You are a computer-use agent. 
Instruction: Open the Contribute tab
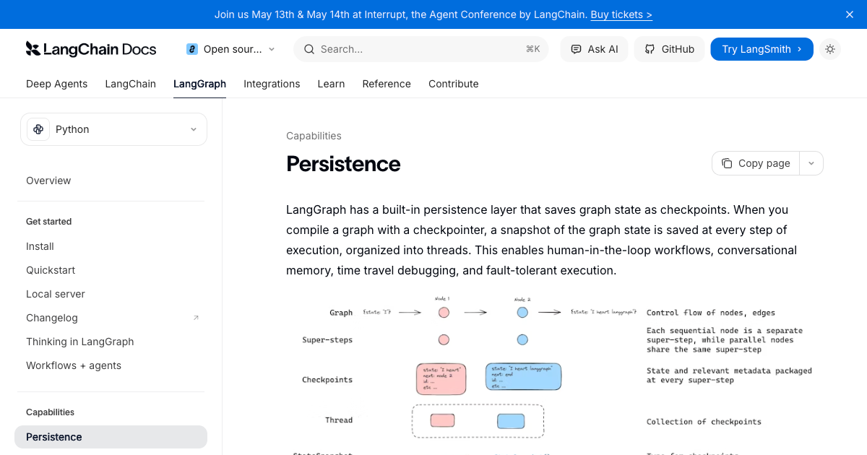tap(454, 84)
